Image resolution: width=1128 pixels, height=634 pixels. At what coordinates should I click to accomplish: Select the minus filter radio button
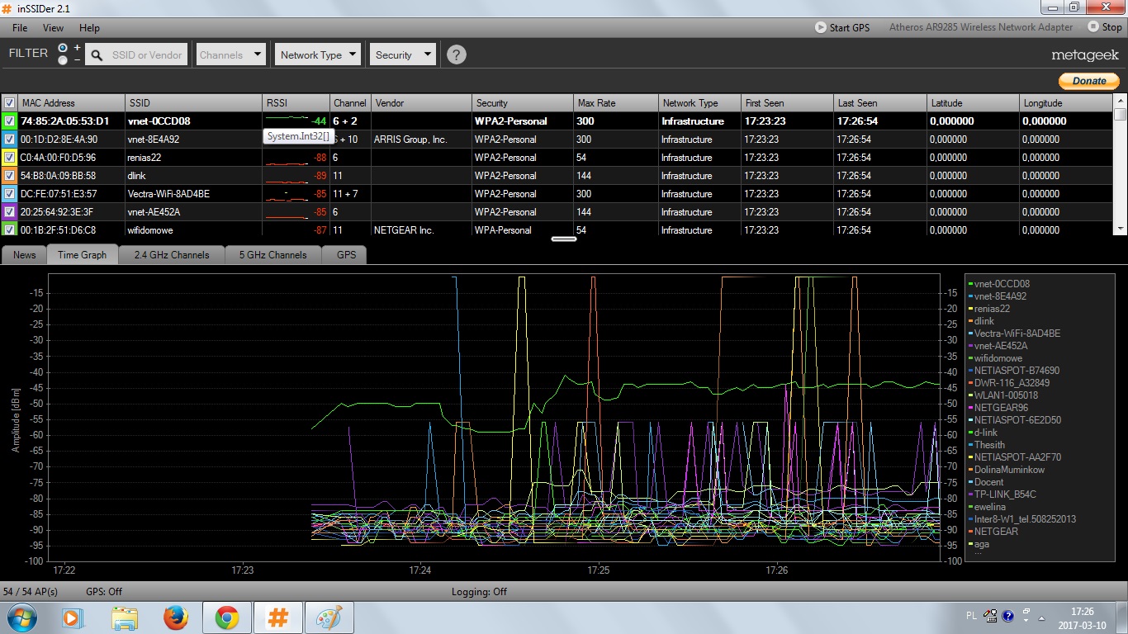click(x=63, y=60)
